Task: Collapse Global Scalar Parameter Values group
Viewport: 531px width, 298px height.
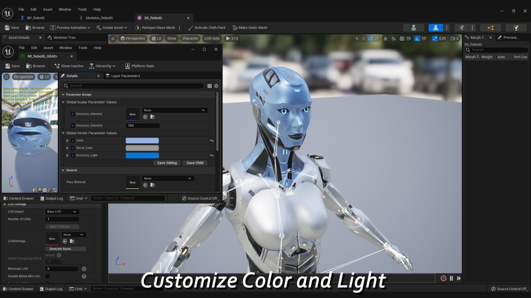Action: (x=63, y=102)
